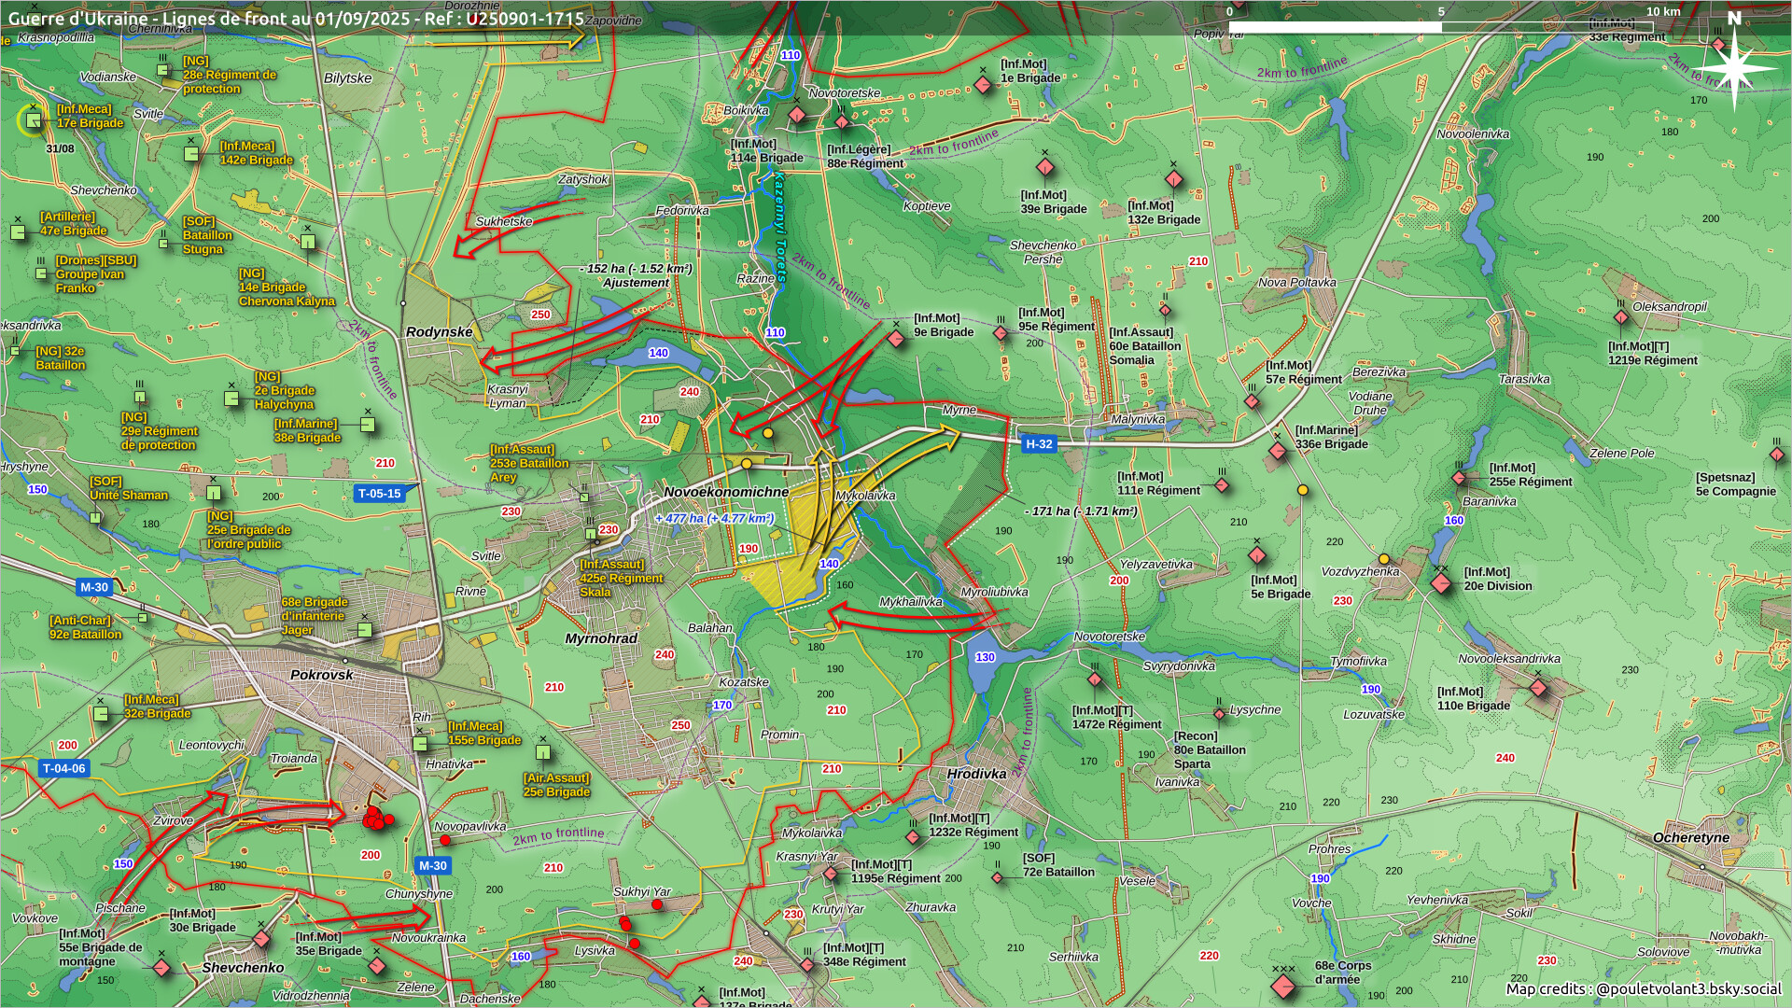
Task: Click the 110e Brigade red diamond marker
Action: point(1538,689)
